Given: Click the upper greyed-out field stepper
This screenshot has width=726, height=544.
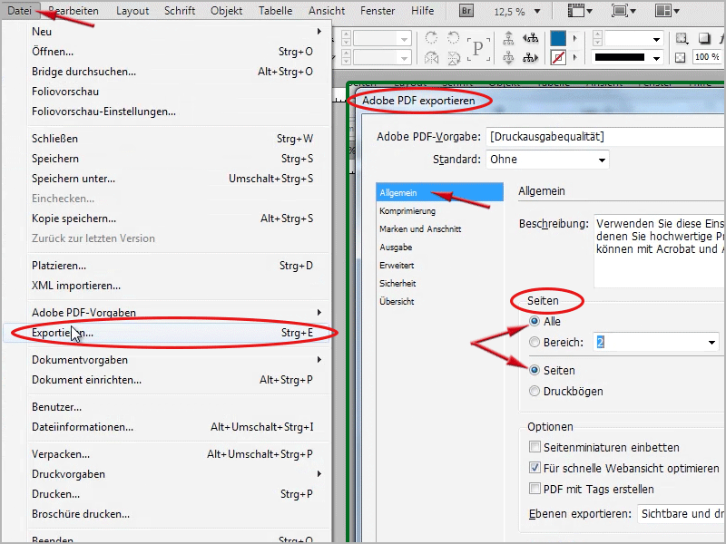Looking at the screenshot, I should pyautogui.click(x=346, y=38).
